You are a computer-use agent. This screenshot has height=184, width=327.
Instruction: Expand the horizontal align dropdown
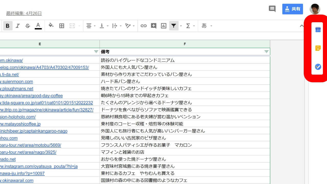coord(91,26)
